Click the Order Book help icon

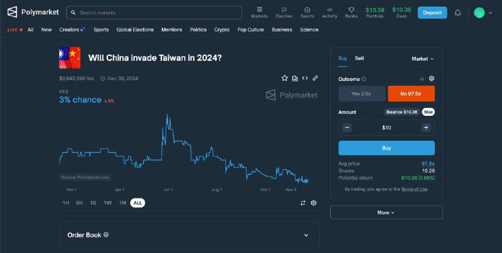pyautogui.click(x=106, y=234)
